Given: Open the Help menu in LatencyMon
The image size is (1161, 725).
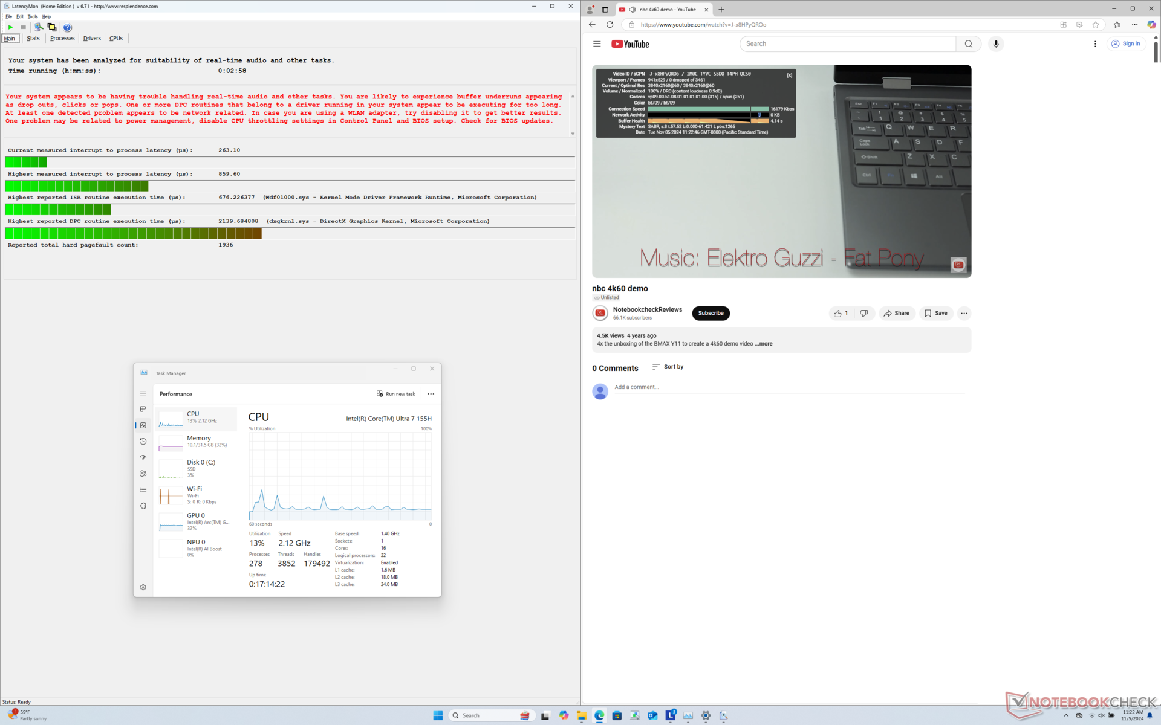Looking at the screenshot, I should 47,16.
